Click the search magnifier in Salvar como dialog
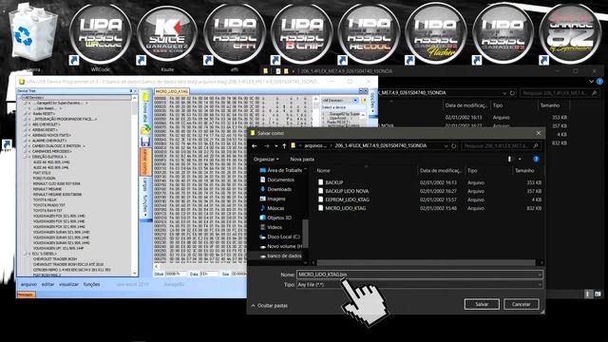This screenshot has width=608, height=342. pos(536,145)
